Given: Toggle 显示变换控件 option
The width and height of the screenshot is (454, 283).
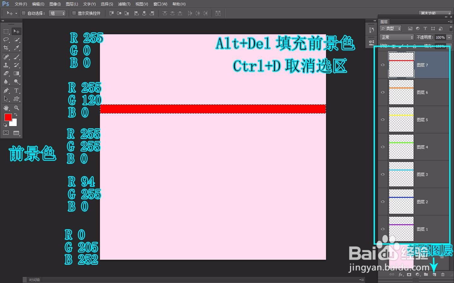Looking at the screenshot, I should [x=74, y=13].
